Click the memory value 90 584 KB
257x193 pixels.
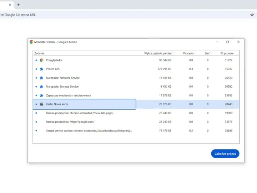point(165,60)
